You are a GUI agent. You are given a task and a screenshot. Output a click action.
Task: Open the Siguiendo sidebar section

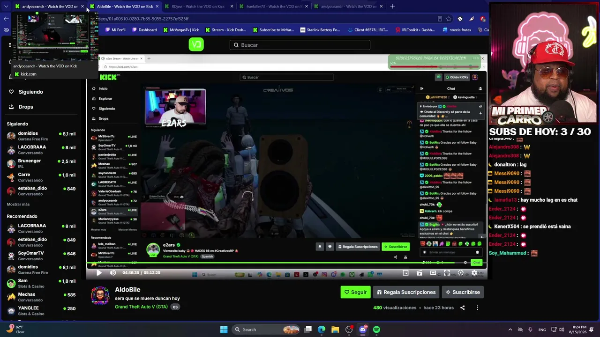point(30,92)
